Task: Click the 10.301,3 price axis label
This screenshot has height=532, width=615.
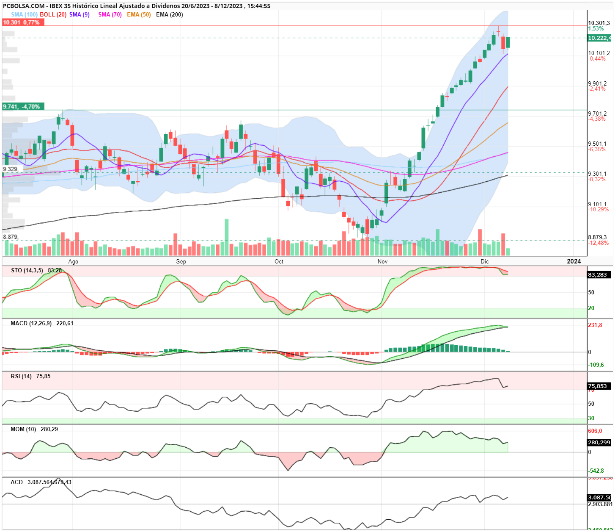Action: (599, 23)
